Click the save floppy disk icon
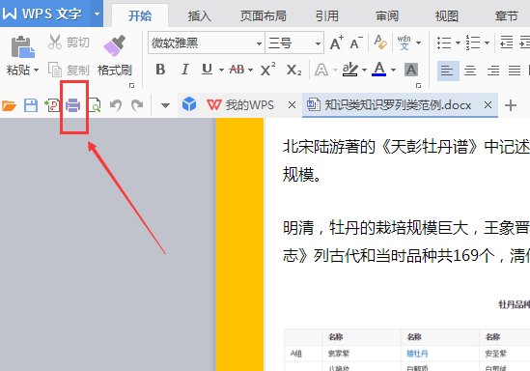The height and width of the screenshot is (371, 530). [x=31, y=105]
